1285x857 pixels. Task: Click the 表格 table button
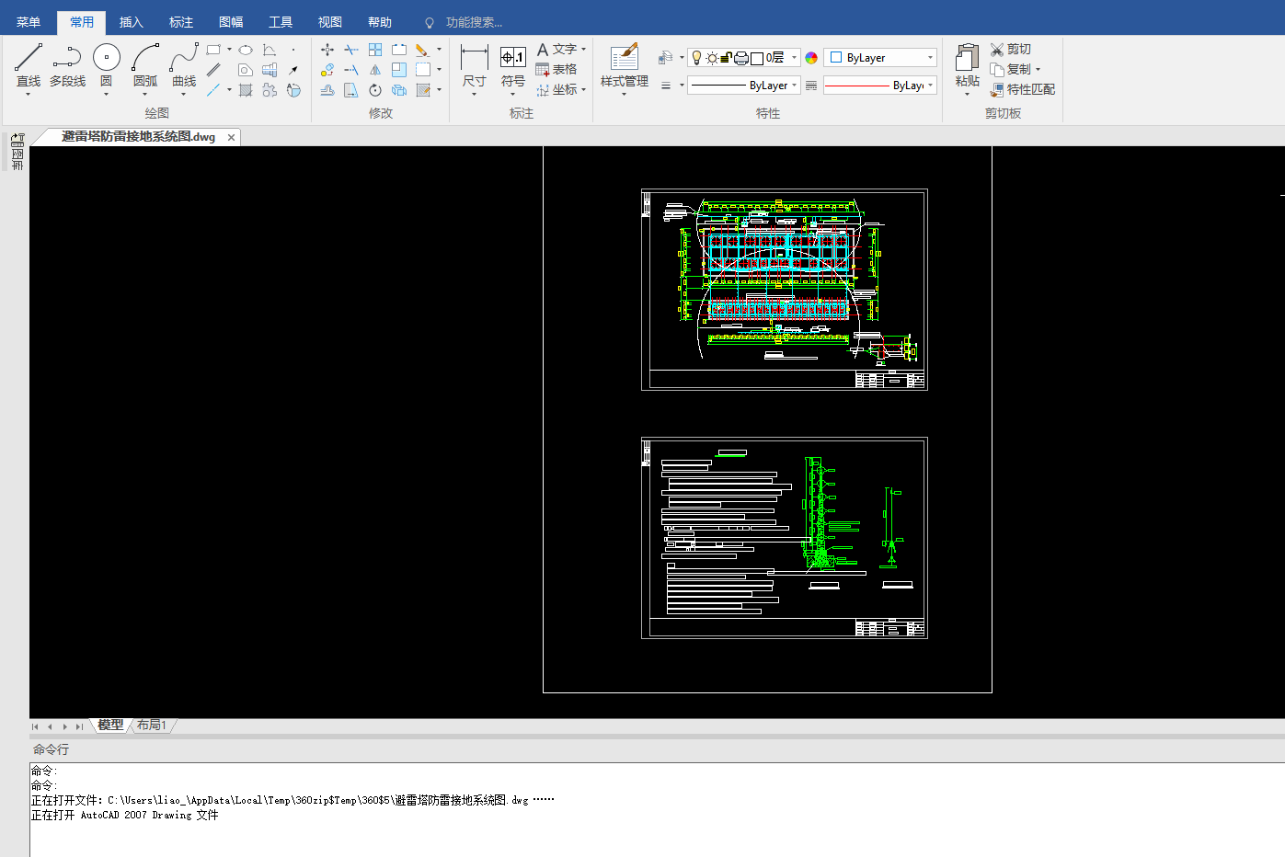(556, 70)
